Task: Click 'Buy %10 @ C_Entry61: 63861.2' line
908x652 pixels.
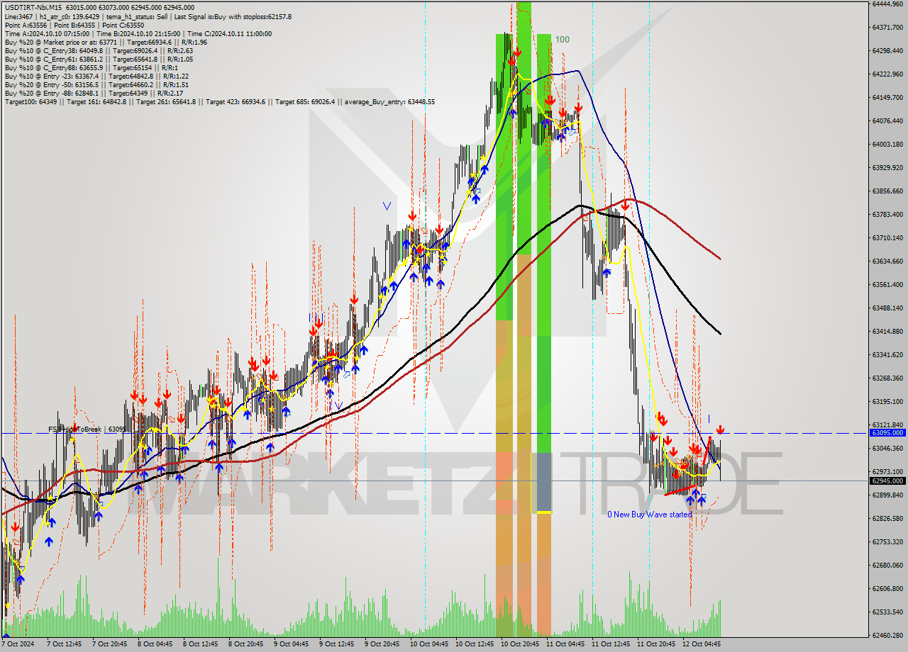Action: (98, 59)
